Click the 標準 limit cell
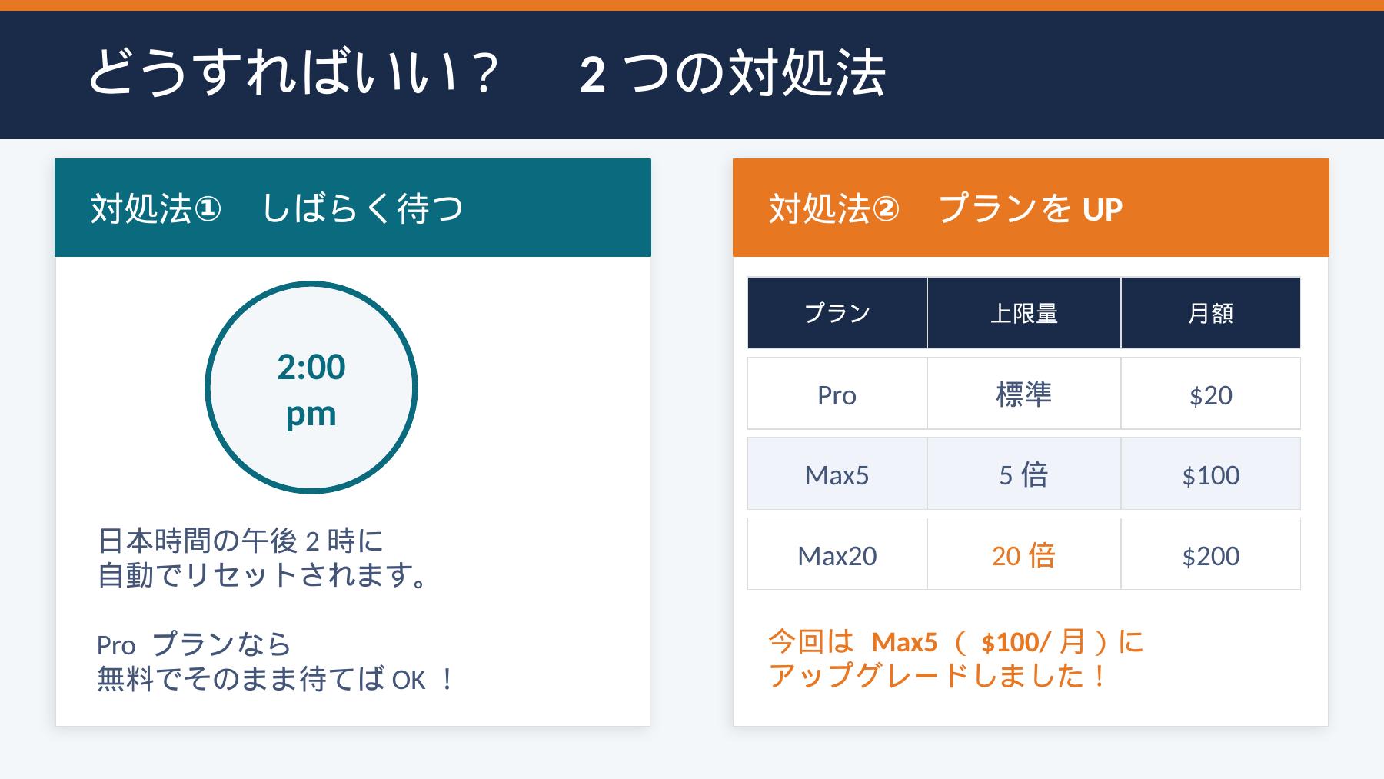Viewport: 1384px width, 779px height. tap(1023, 394)
